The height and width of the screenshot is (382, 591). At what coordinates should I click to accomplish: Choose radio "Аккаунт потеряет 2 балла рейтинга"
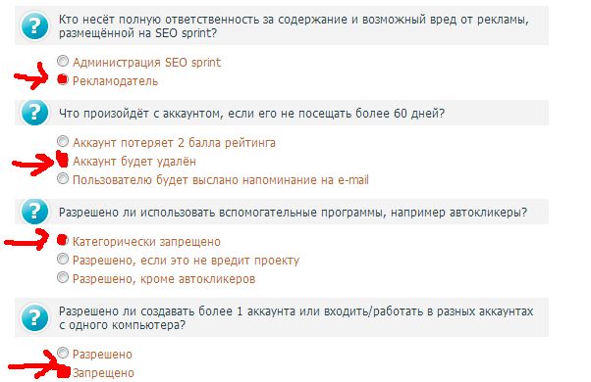pos(63,141)
